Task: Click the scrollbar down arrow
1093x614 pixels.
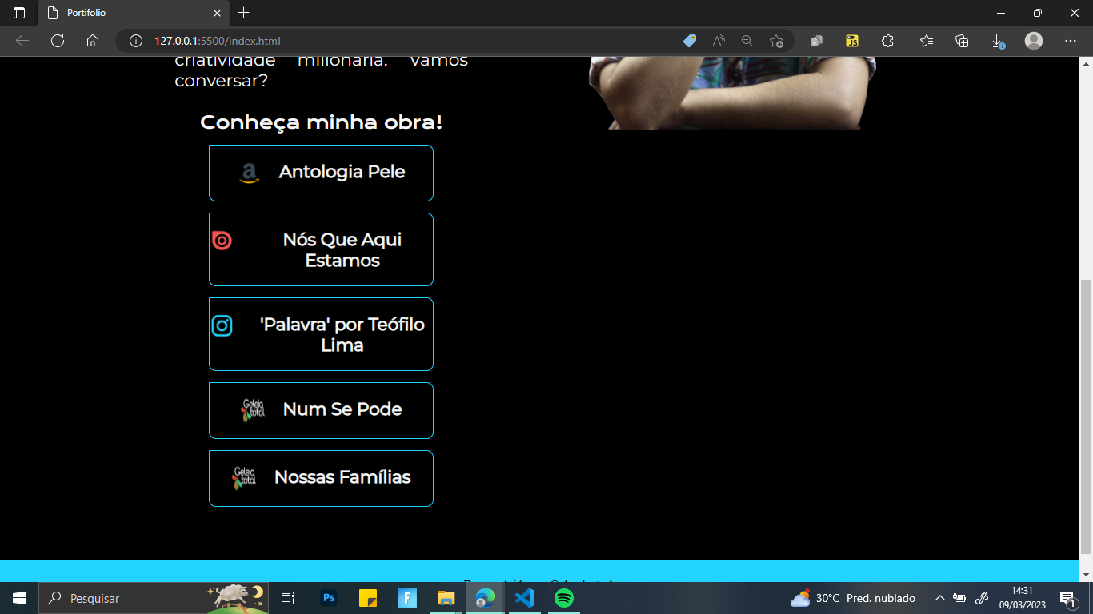Action: point(1086,575)
